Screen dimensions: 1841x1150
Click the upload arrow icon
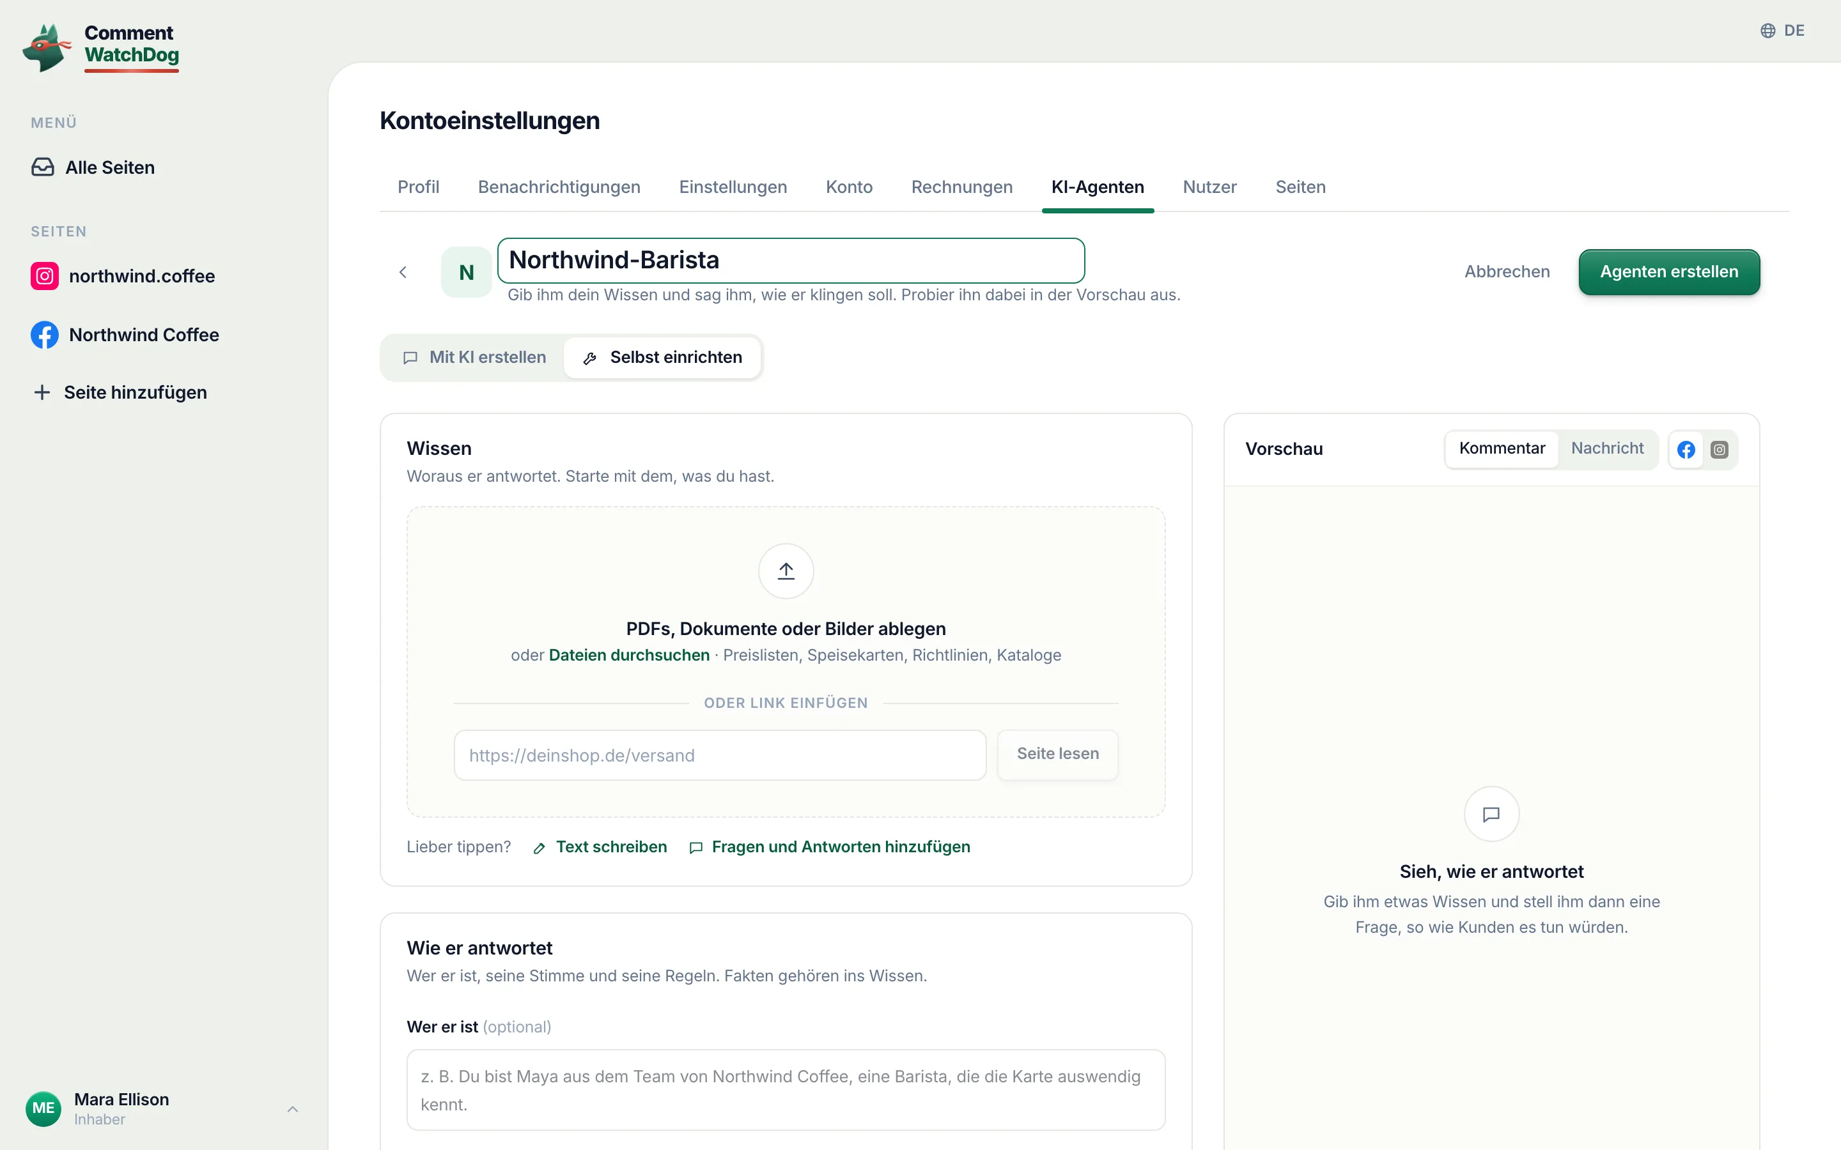point(786,571)
